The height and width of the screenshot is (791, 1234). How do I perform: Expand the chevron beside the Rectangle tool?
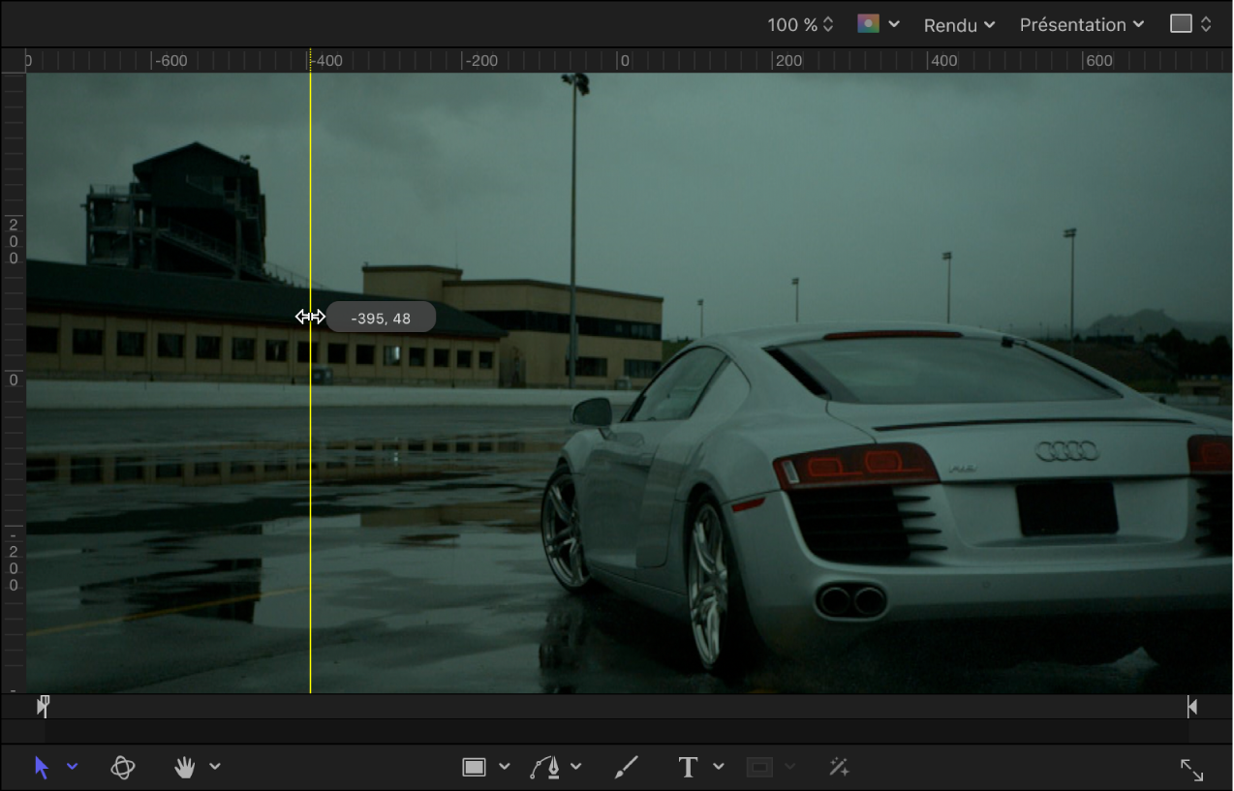pos(505,767)
